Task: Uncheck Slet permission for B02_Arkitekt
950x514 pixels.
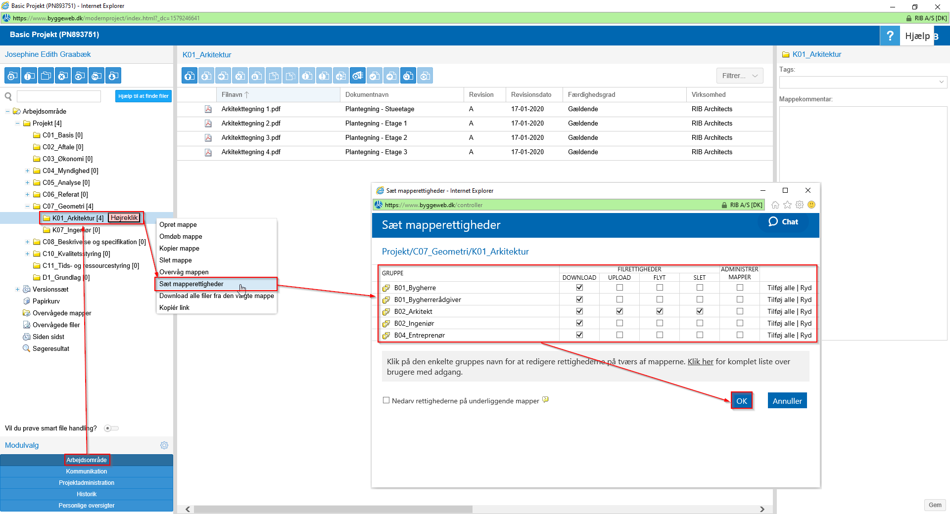Action: (700, 311)
